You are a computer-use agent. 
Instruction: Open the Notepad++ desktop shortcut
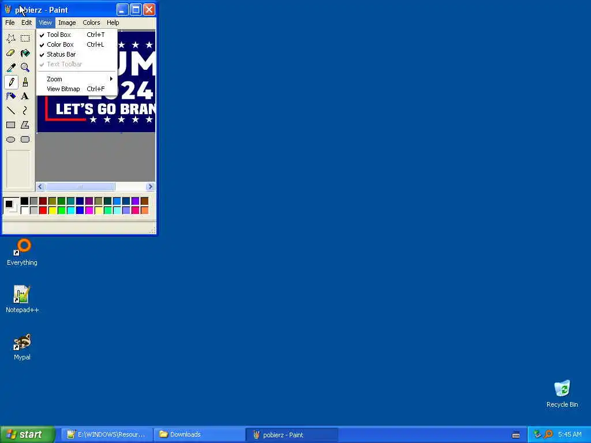tap(22, 299)
